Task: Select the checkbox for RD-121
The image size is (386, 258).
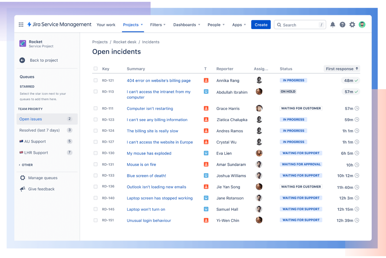Action: pyautogui.click(x=95, y=80)
